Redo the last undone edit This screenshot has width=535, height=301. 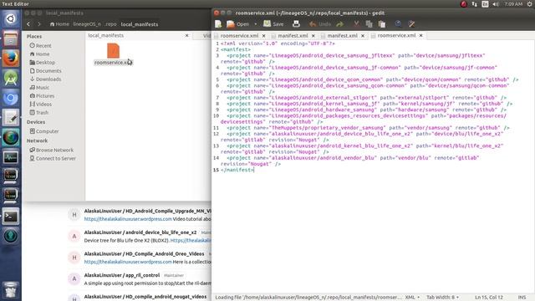click(339, 24)
